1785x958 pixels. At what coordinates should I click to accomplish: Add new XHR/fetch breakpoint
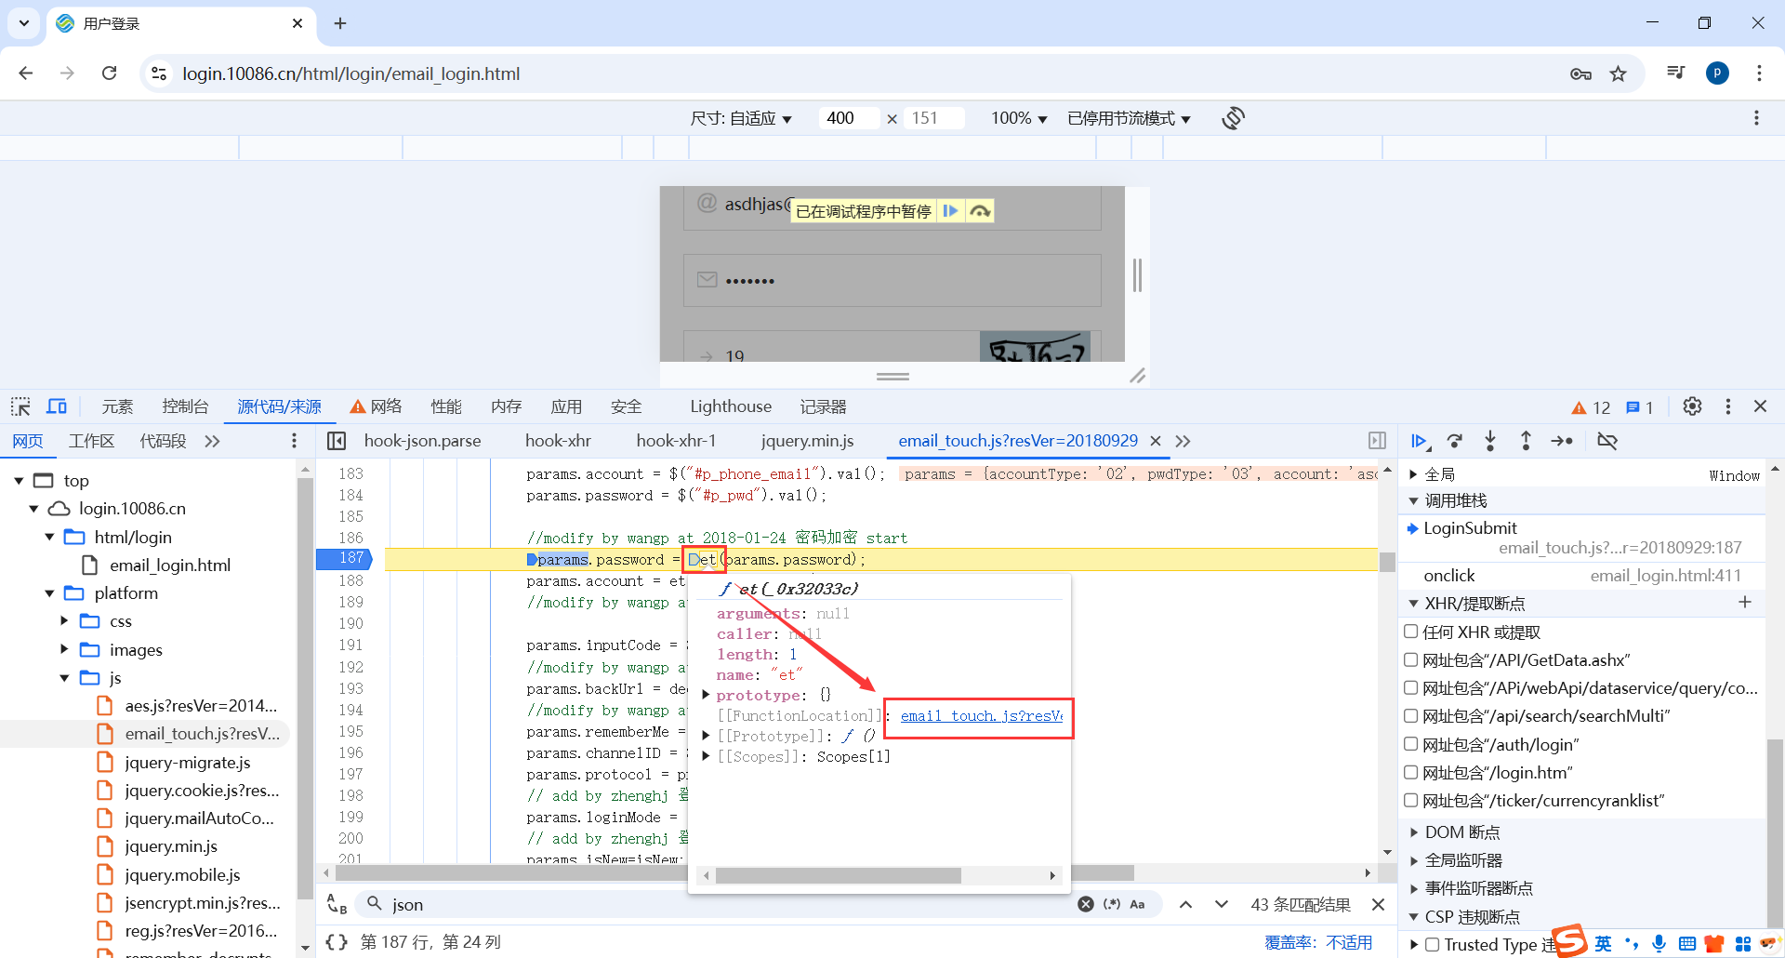[1744, 603]
